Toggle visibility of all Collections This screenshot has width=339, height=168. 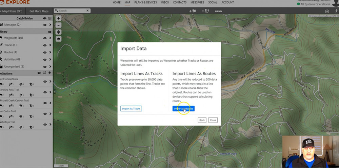(x=39, y=73)
